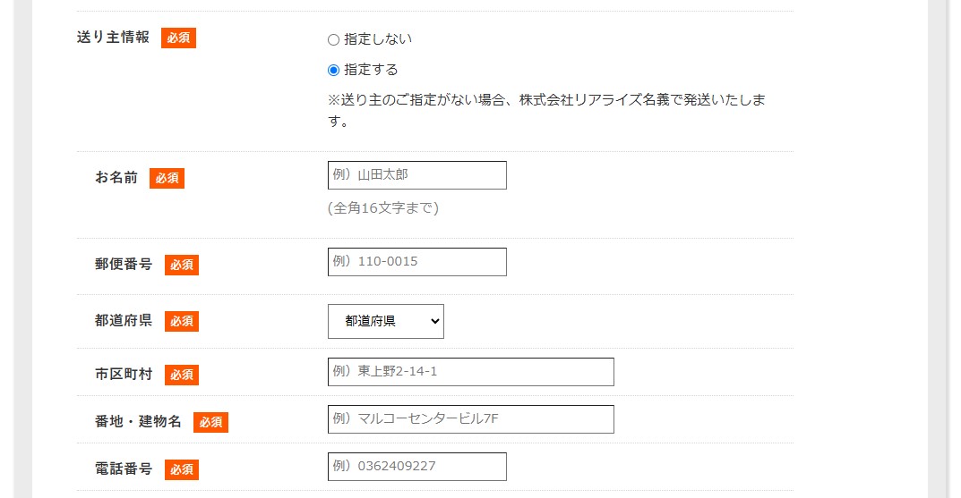Click the 全角16文字まで hint text

(x=383, y=208)
